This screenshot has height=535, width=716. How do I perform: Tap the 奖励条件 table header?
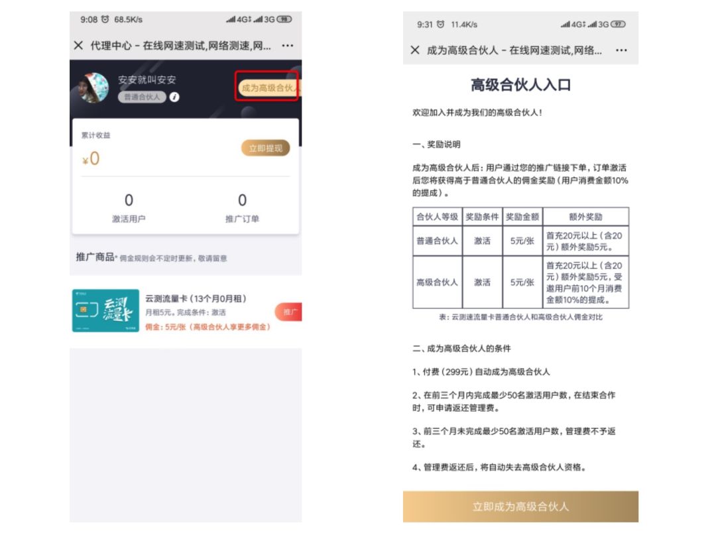click(x=482, y=216)
